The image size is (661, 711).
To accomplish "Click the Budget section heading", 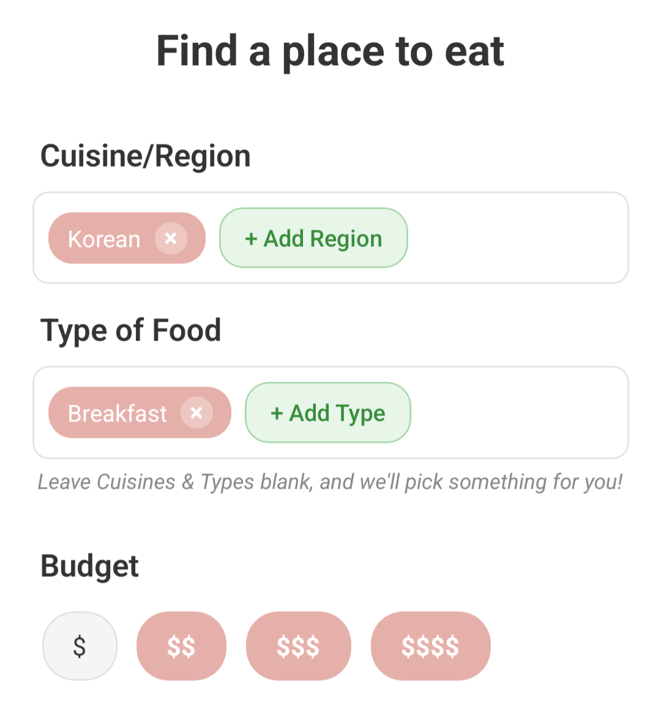I will click(89, 566).
